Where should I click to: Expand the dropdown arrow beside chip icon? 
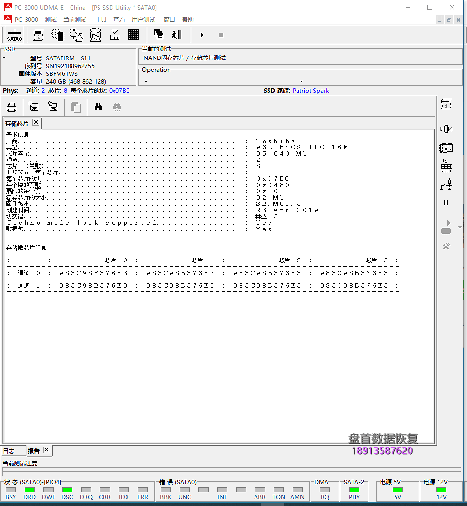[460, 228]
